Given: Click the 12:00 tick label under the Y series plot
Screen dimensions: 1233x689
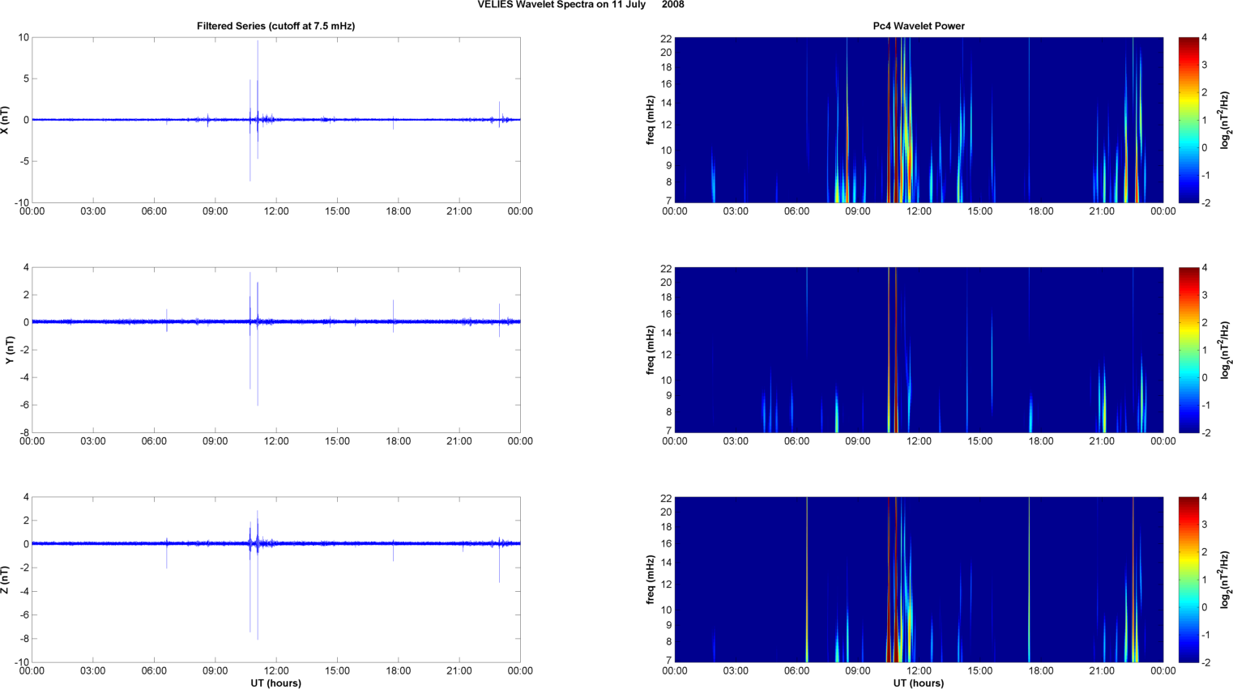Looking at the screenshot, I should coord(276,441).
